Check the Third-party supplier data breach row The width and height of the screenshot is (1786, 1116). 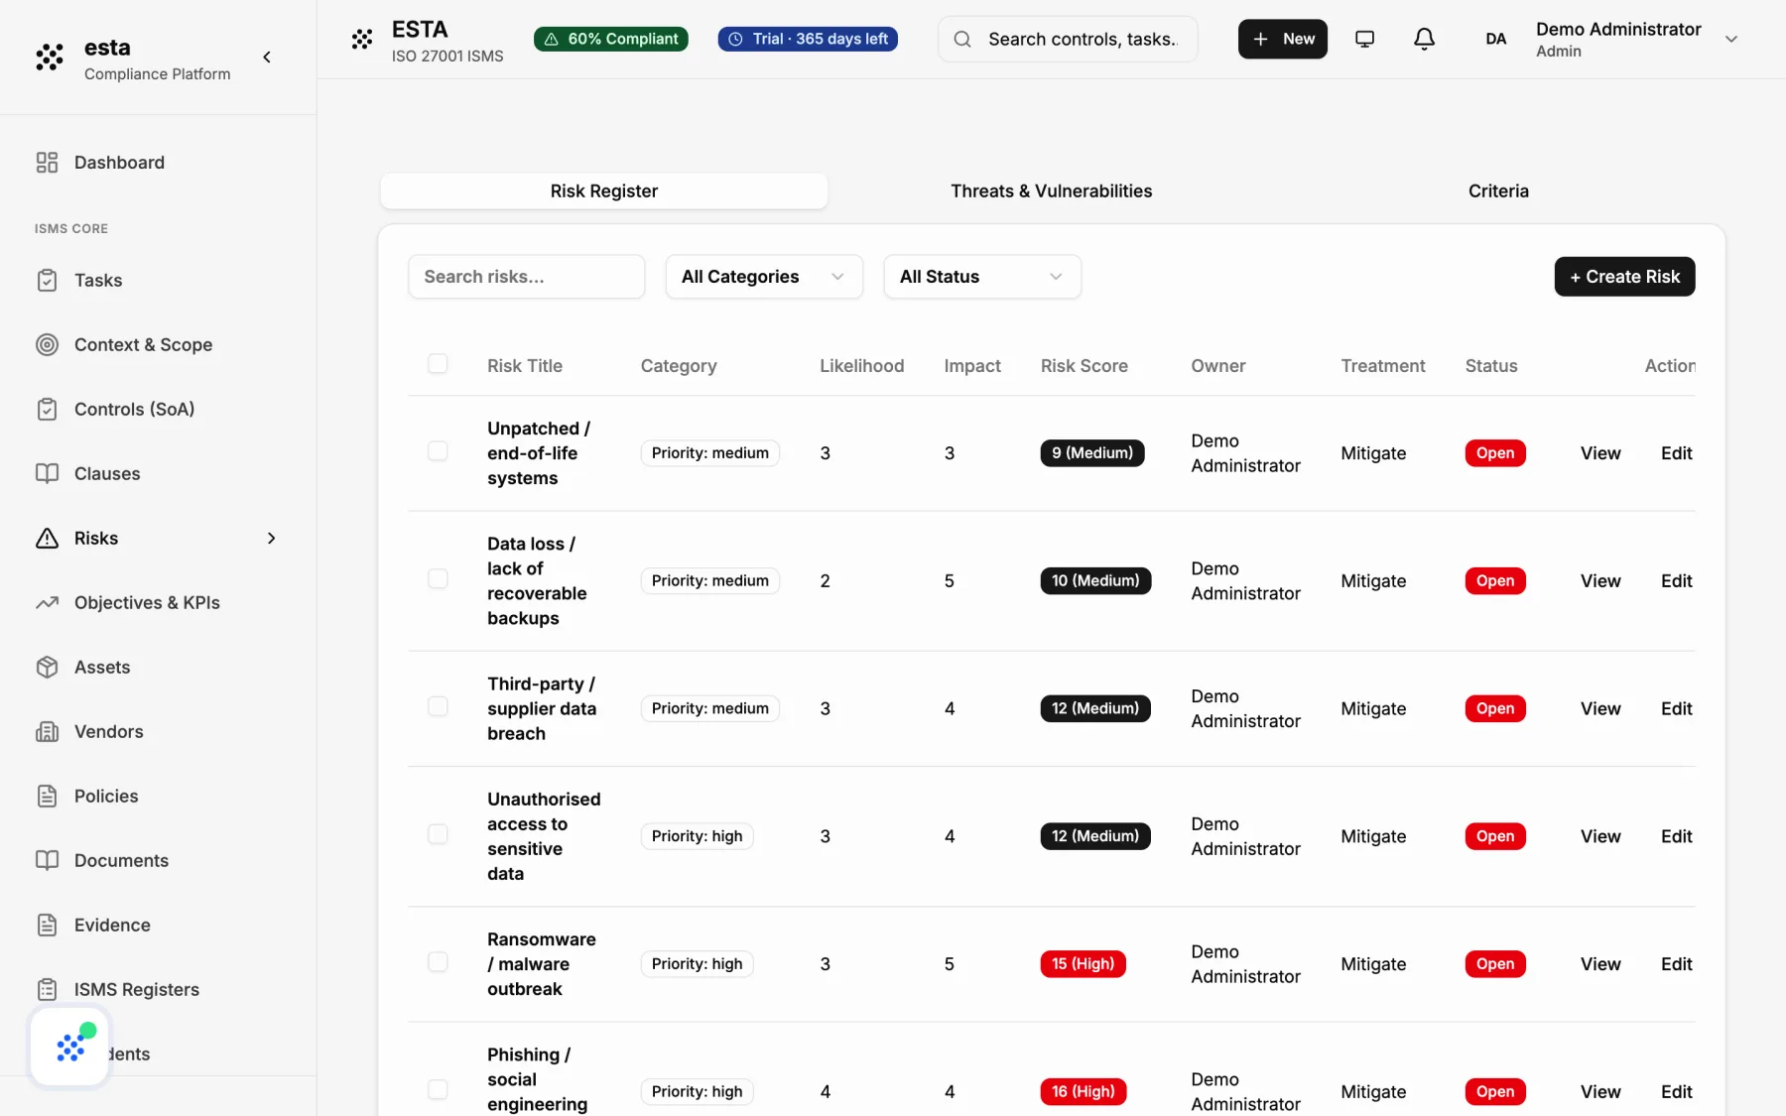pyautogui.click(x=438, y=707)
